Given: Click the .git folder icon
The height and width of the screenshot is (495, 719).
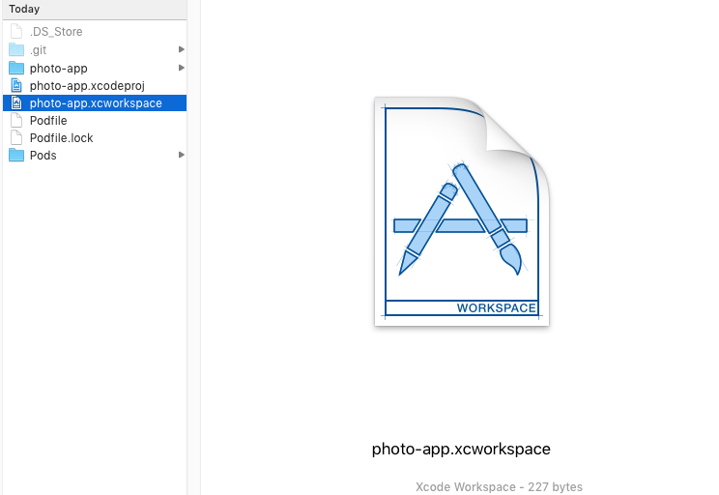Looking at the screenshot, I should click(16, 49).
